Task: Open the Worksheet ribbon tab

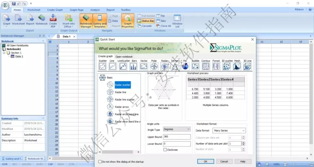Action: (34, 10)
